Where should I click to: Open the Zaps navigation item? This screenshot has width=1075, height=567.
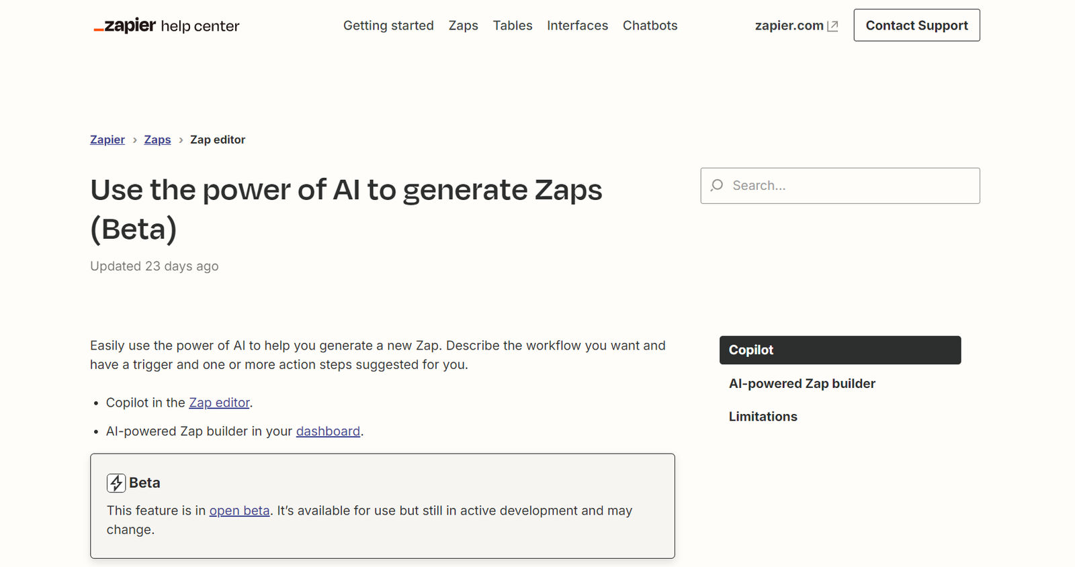(464, 25)
